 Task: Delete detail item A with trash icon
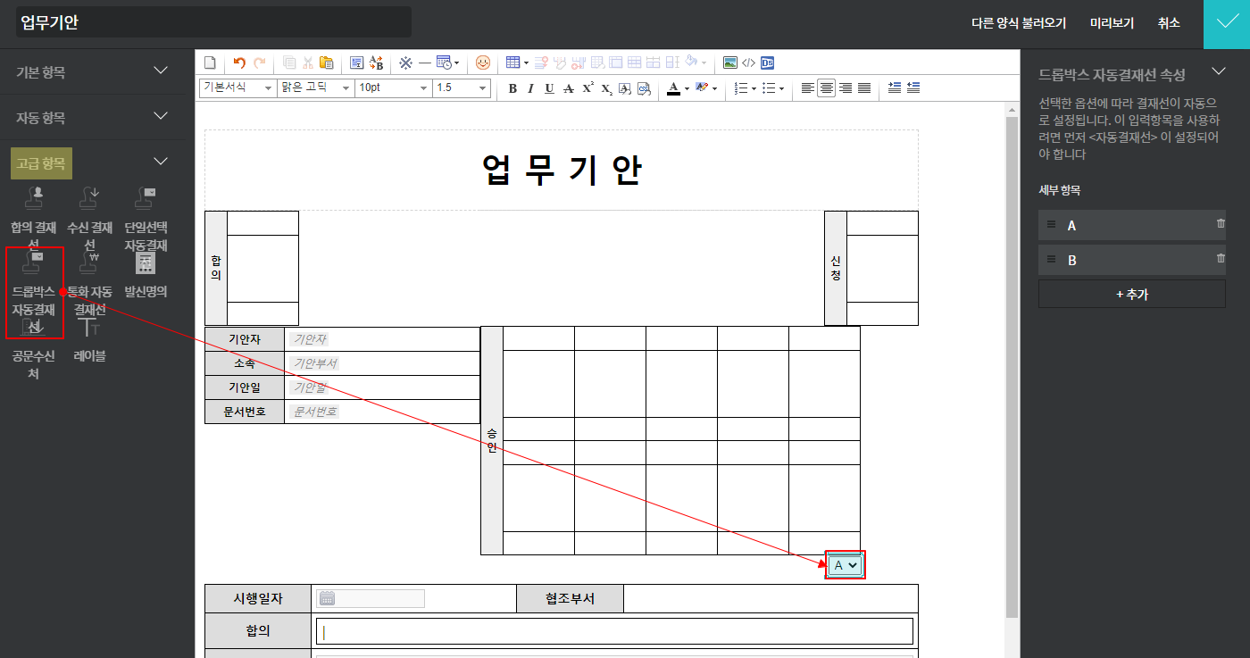point(1221,224)
